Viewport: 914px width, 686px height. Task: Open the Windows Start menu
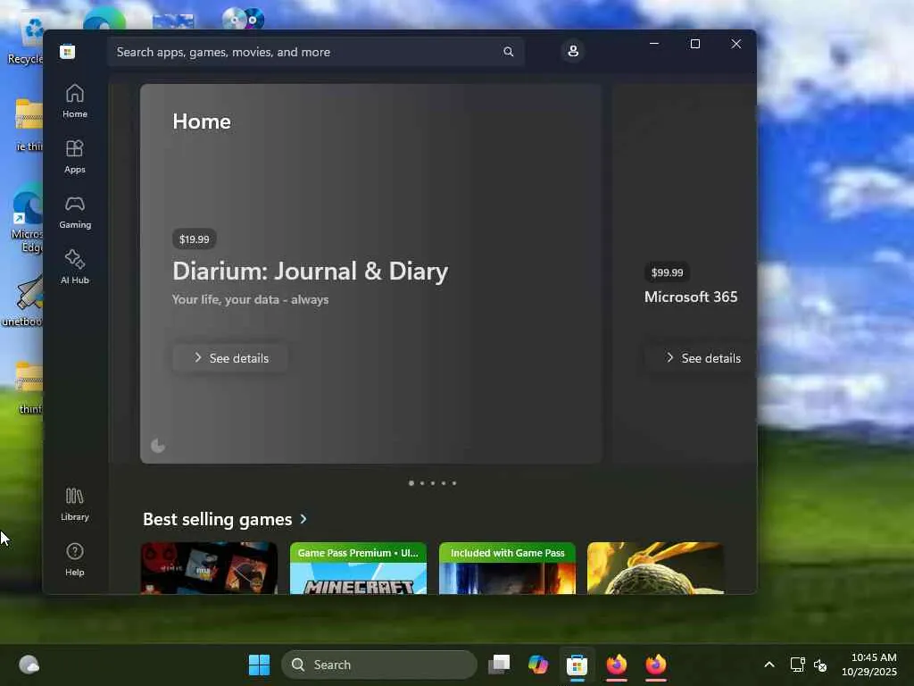coord(260,665)
